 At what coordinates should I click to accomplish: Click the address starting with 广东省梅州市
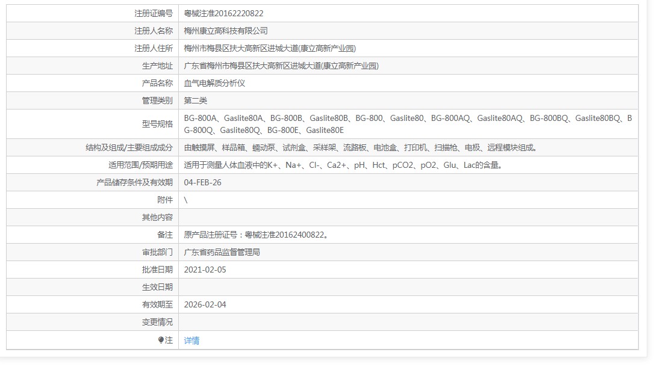tap(281, 66)
